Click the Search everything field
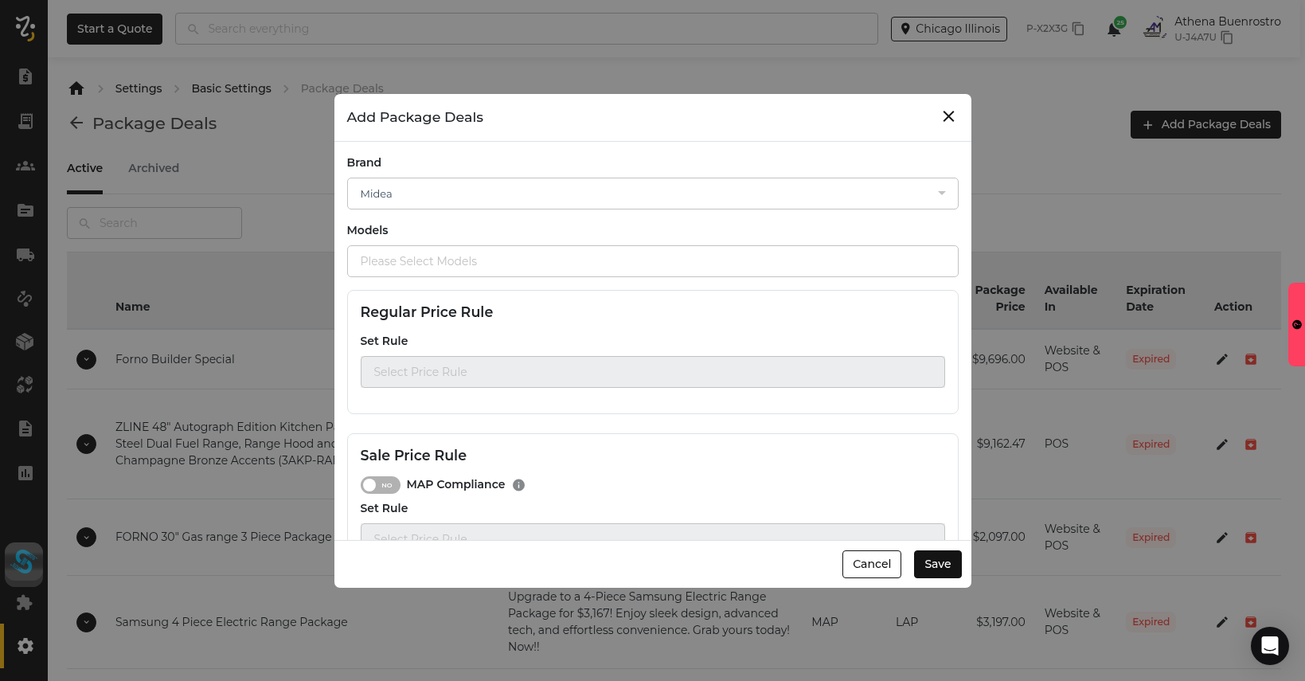The image size is (1305, 681). click(526, 29)
